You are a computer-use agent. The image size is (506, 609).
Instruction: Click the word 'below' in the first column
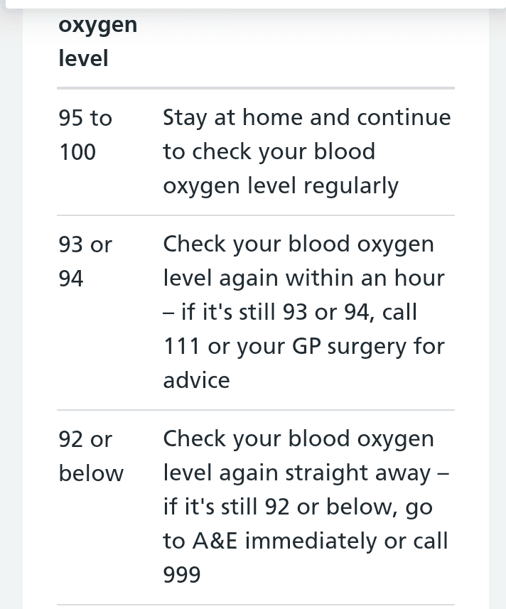click(91, 473)
